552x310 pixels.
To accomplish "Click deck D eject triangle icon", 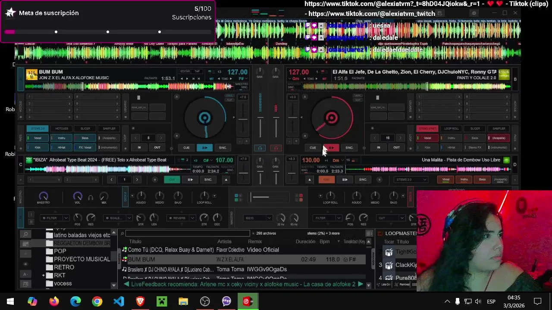I will click(x=309, y=180).
